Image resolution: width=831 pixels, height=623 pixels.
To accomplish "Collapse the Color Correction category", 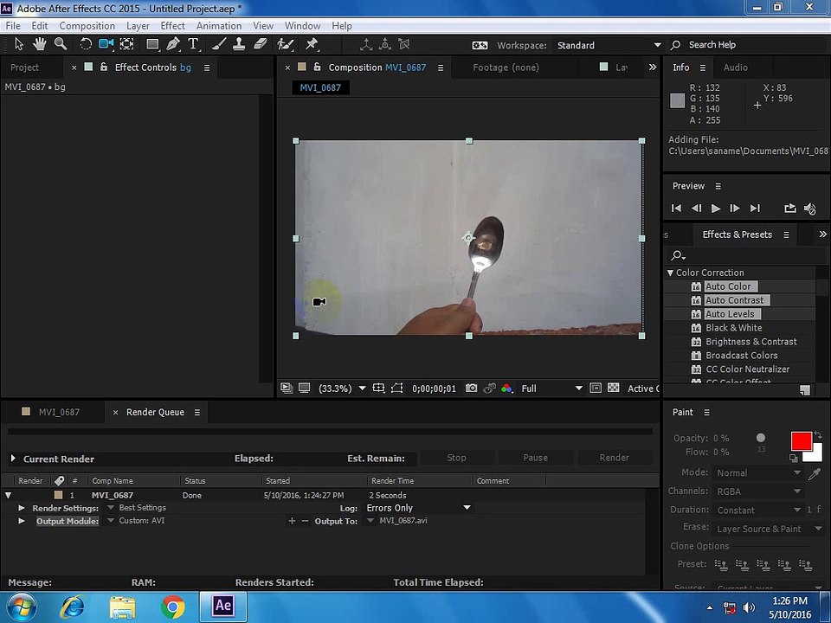I will click(670, 273).
